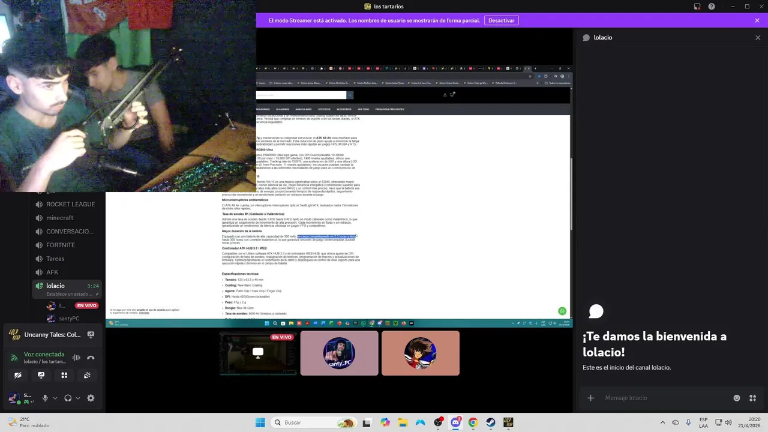
Task: Click the lolacio chat header title
Action: point(603,37)
